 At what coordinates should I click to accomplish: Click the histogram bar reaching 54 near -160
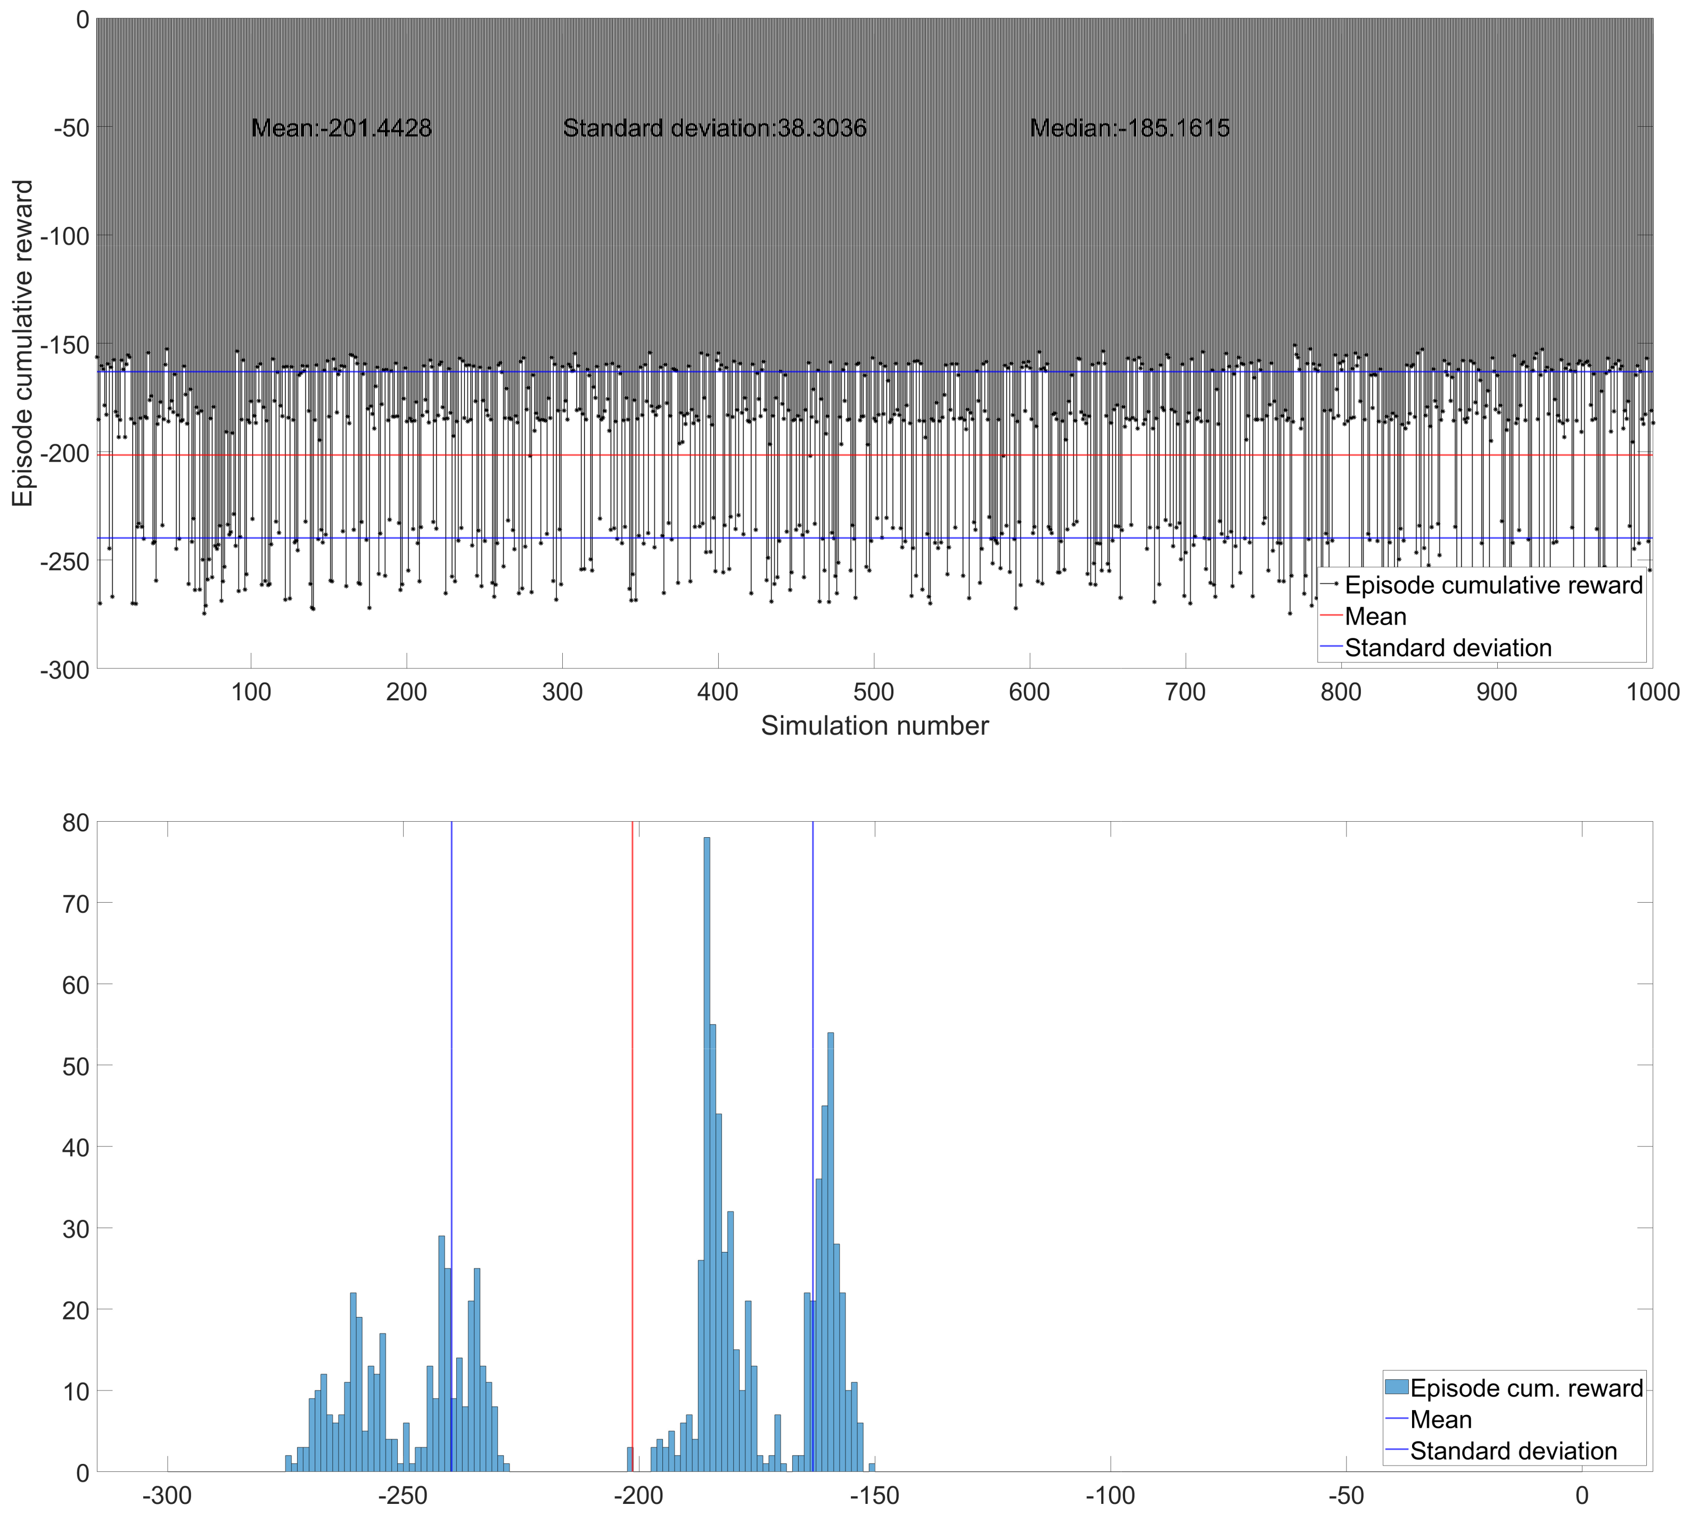click(831, 1248)
